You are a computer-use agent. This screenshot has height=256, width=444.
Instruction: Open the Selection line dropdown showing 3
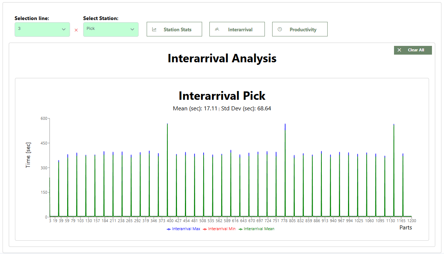coord(42,29)
